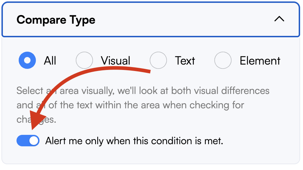Image resolution: width=303 pixels, height=170 pixels.
Task: Select the Visual radio button
Action: tap(84, 61)
